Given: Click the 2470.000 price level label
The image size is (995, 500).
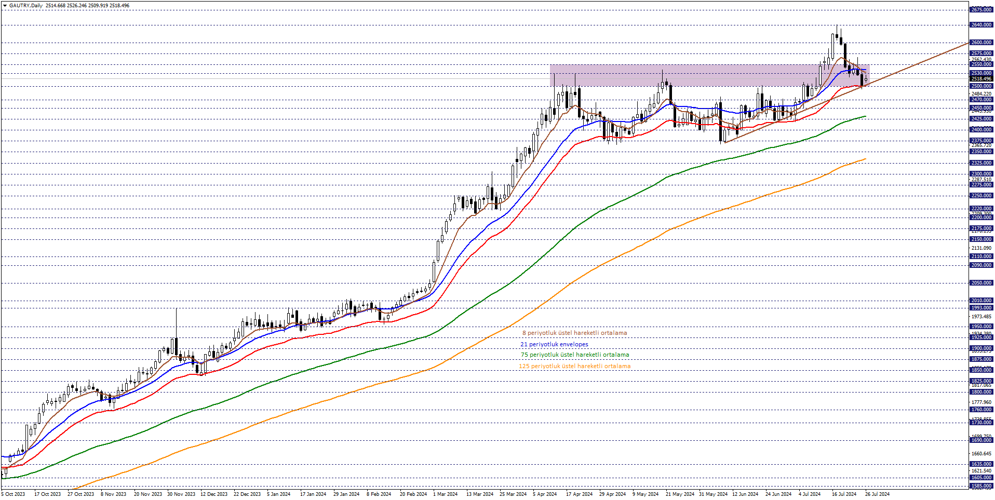Looking at the screenshot, I should pos(981,100).
